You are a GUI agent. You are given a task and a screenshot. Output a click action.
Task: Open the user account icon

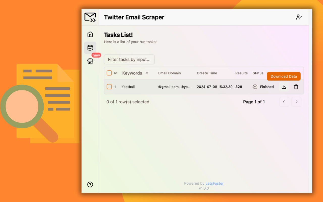pyautogui.click(x=299, y=17)
